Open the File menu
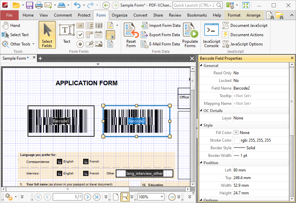The width and height of the screenshot is (296, 203). coord(9,15)
